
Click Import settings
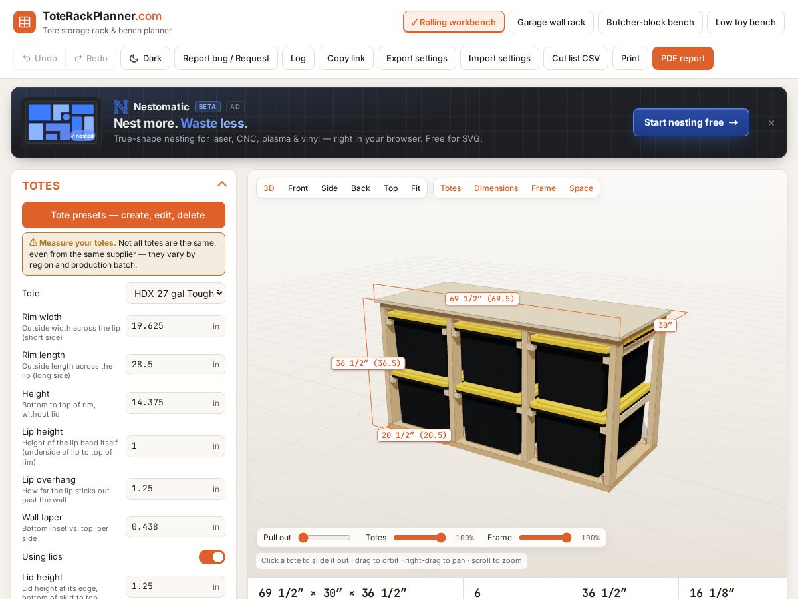499,58
